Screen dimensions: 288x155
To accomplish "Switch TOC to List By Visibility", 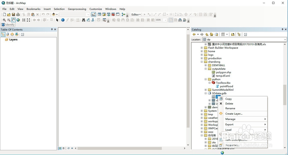I will click(12, 34).
